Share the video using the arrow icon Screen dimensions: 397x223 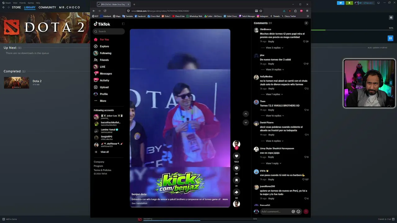tap(236, 192)
